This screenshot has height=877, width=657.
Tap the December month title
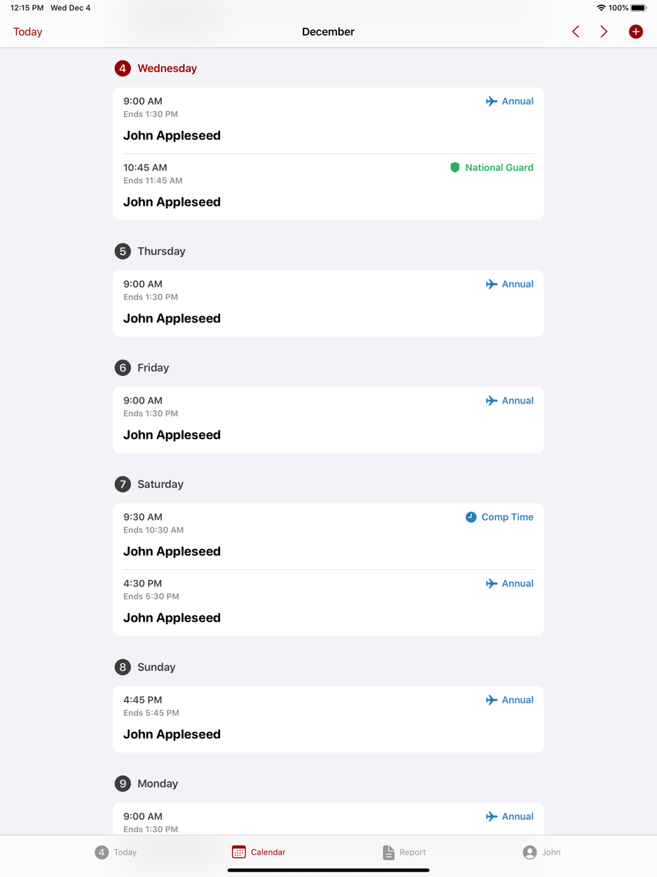point(328,32)
